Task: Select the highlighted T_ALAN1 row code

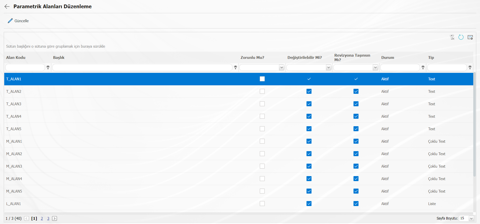Action: pos(14,79)
